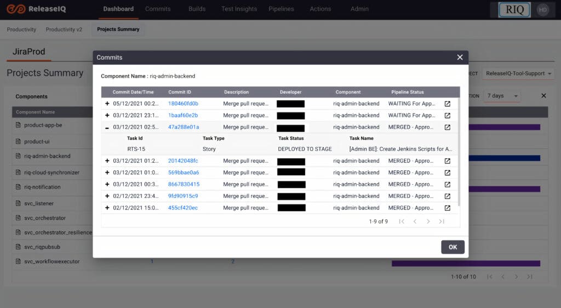Open the Commits menu

point(158,9)
